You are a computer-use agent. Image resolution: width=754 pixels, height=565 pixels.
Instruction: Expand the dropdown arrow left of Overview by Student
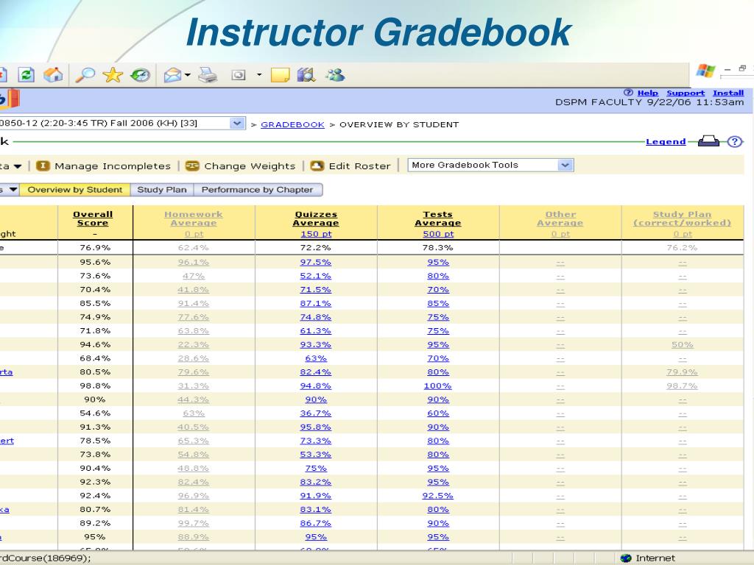[13, 190]
